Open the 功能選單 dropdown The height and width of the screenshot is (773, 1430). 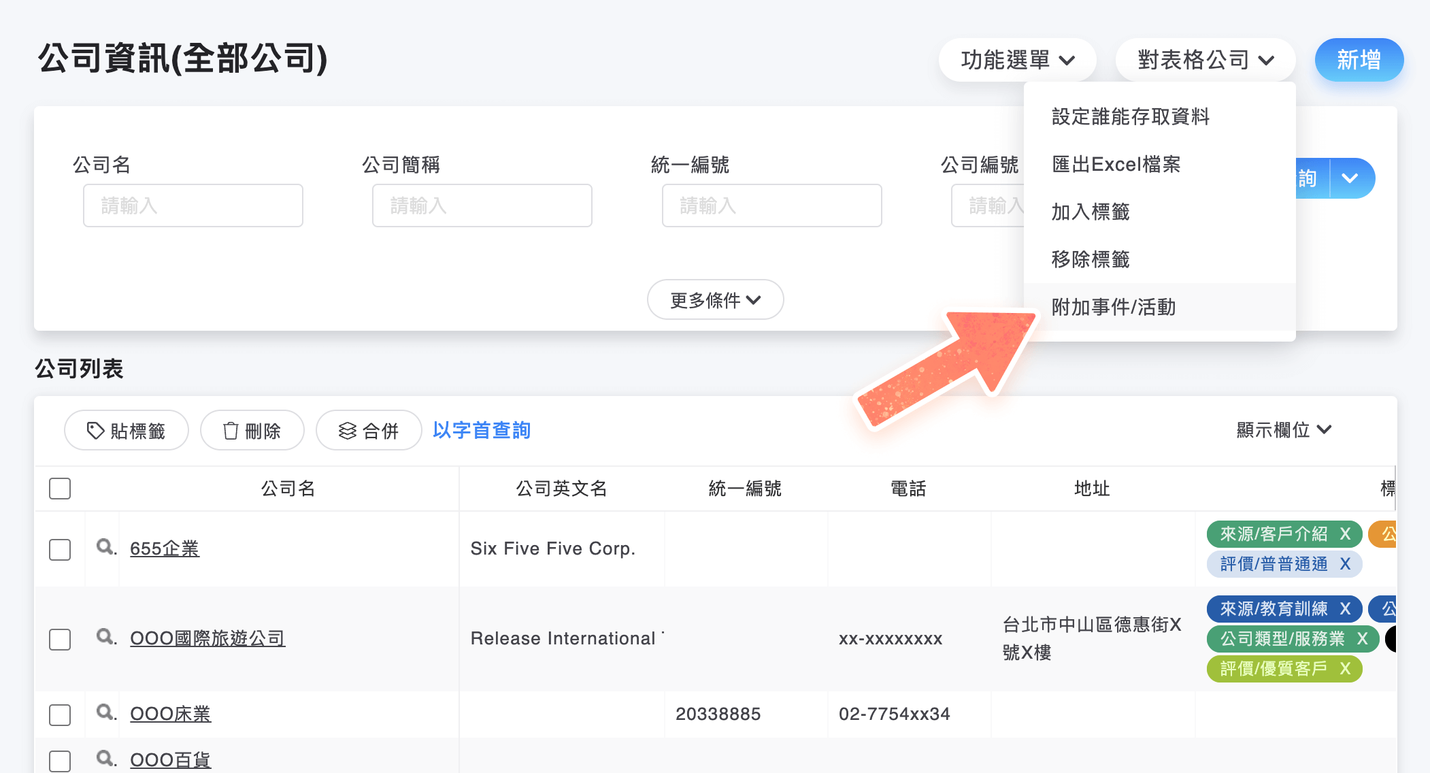pyautogui.click(x=1016, y=60)
